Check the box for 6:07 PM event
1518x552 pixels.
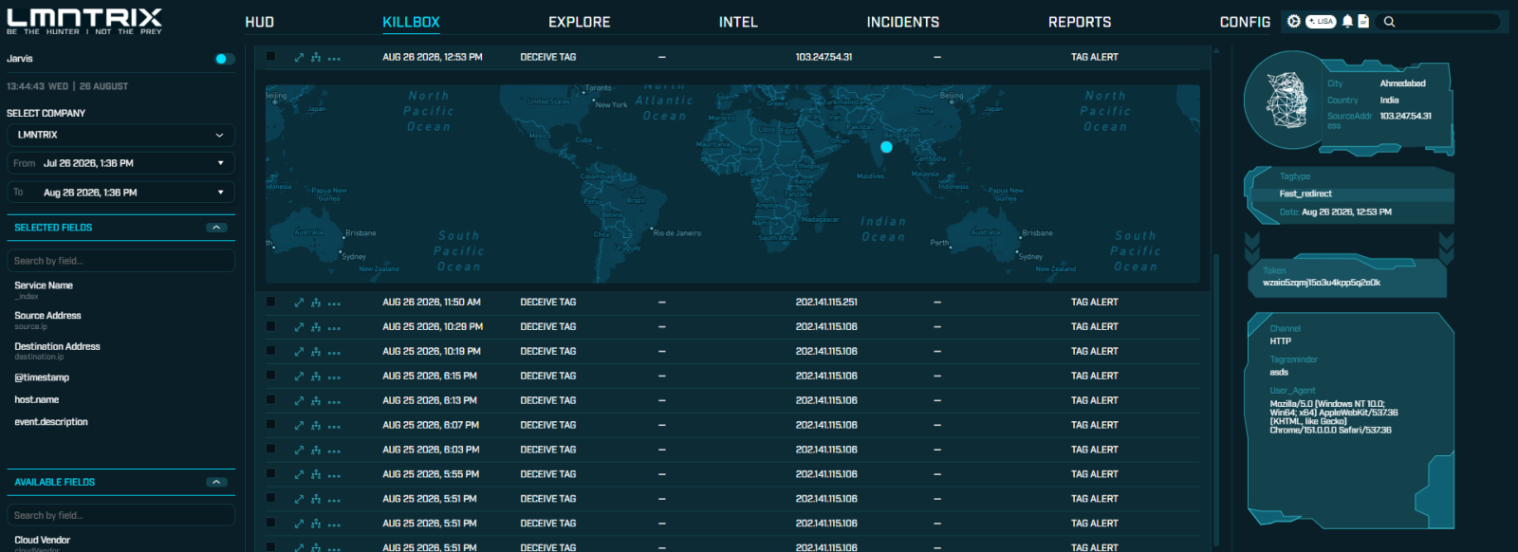(x=270, y=425)
